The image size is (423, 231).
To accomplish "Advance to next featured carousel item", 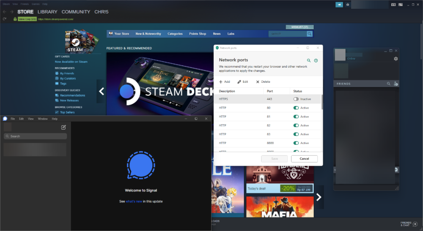I will 319,197.
